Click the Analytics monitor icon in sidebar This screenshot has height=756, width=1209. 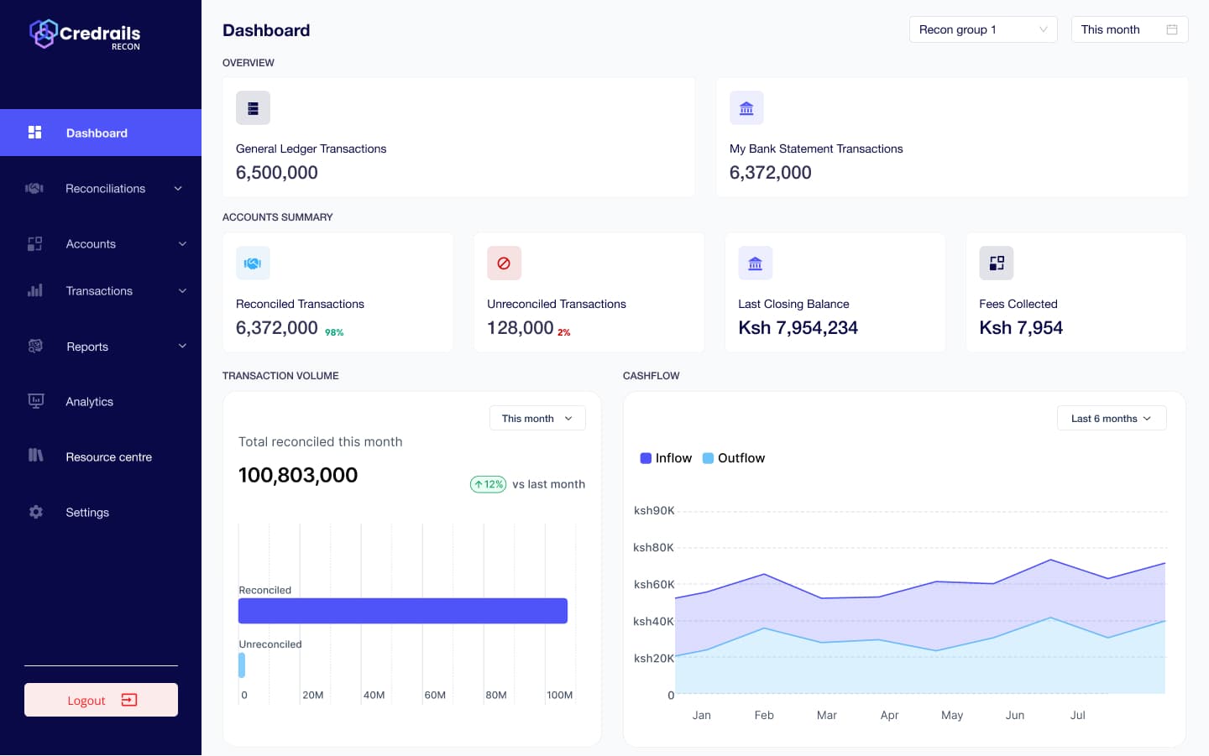pyautogui.click(x=35, y=401)
